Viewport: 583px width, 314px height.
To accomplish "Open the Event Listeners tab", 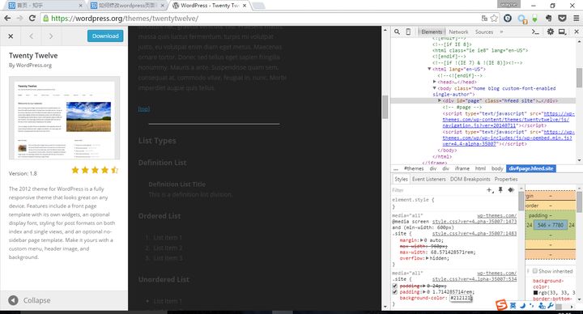I will pos(428,179).
